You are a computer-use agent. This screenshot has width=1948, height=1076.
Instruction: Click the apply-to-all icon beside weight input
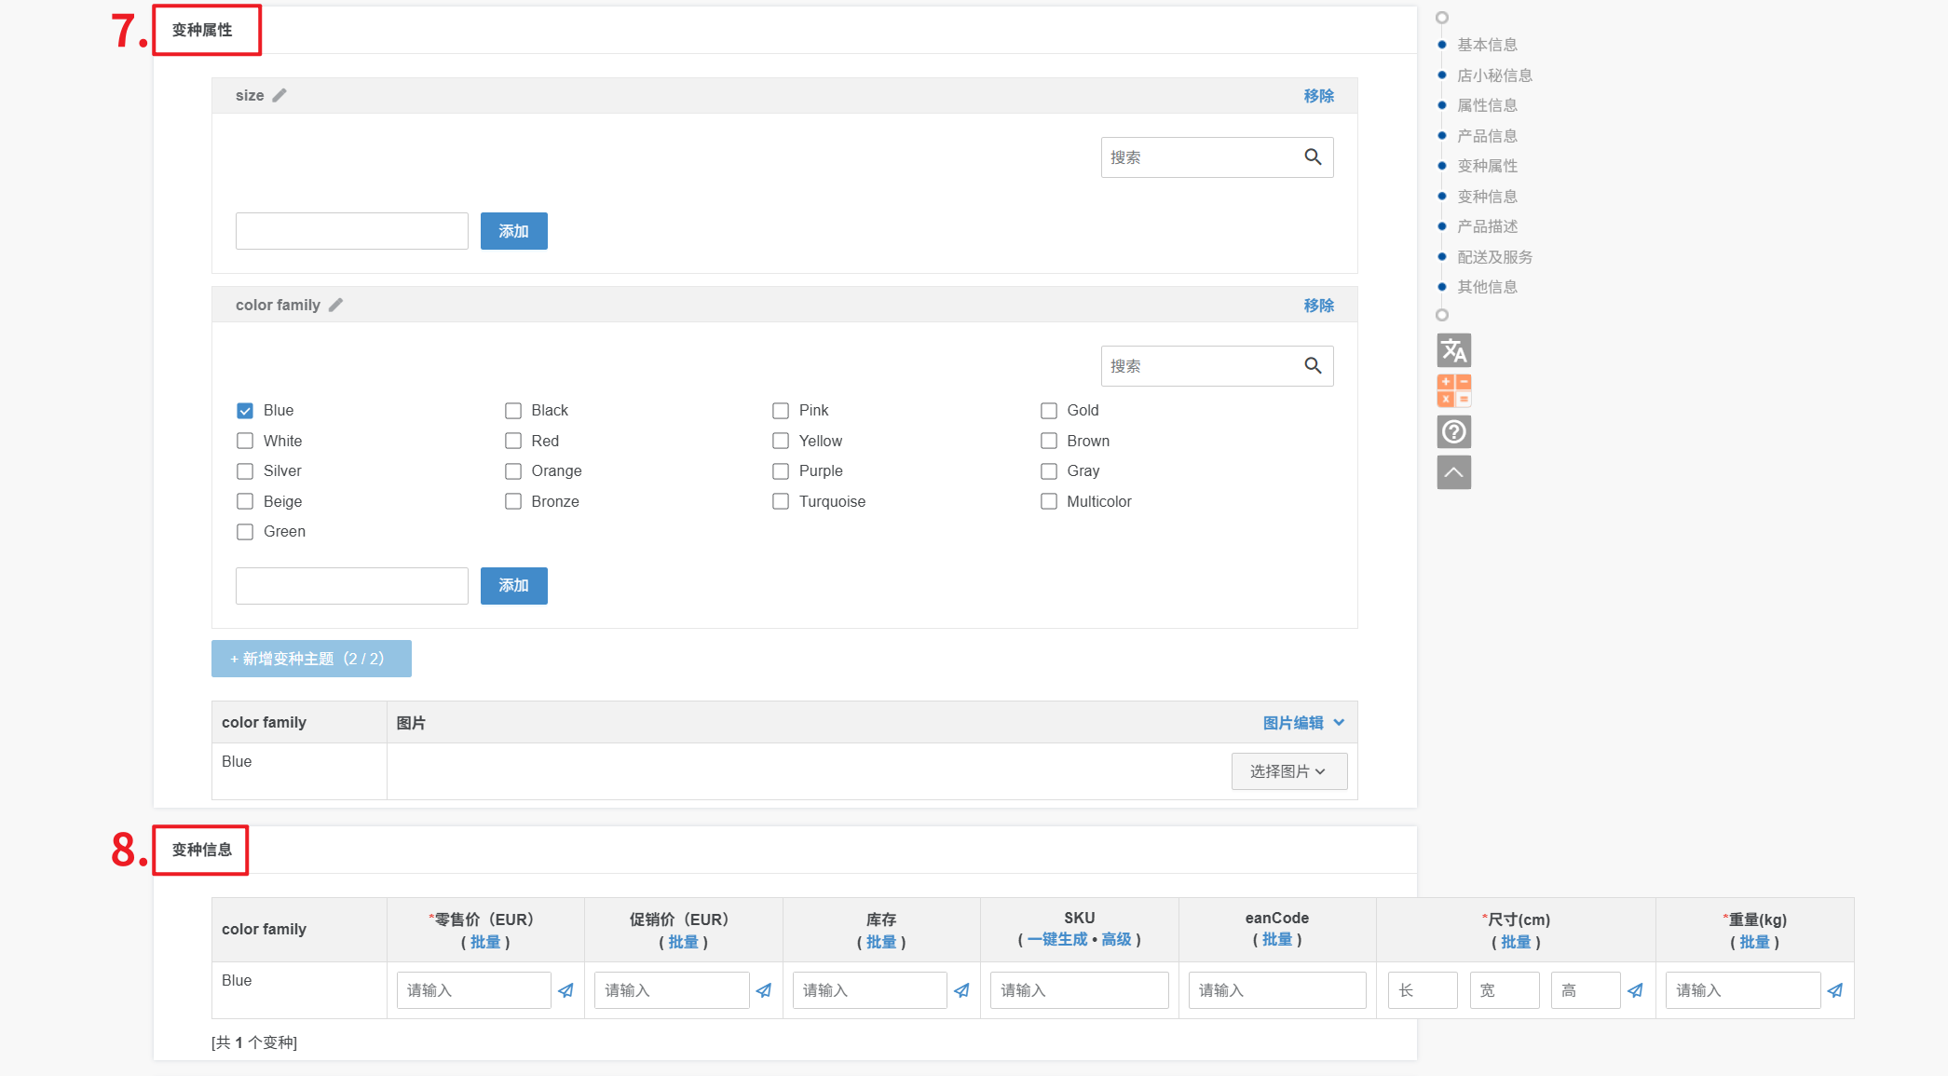coord(1834,990)
